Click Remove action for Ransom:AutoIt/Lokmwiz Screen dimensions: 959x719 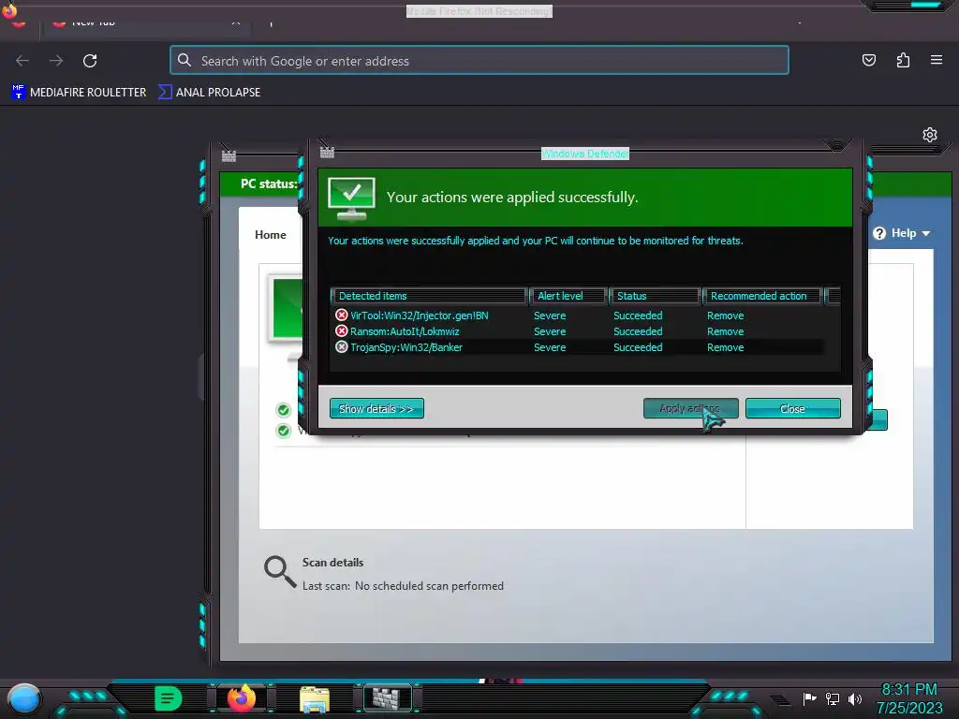(x=726, y=331)
